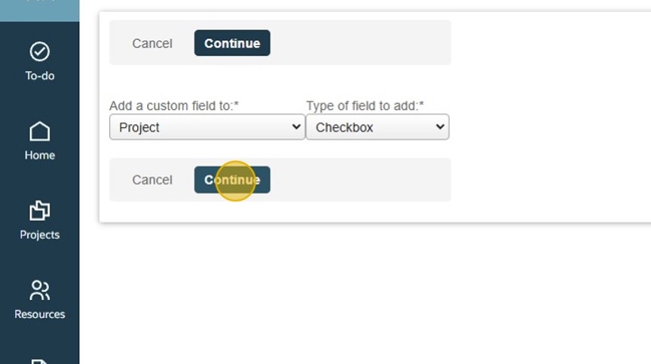Click the arrow on the Project select box
The width and height of the screenshot is (651, 364).
[295, 127]
